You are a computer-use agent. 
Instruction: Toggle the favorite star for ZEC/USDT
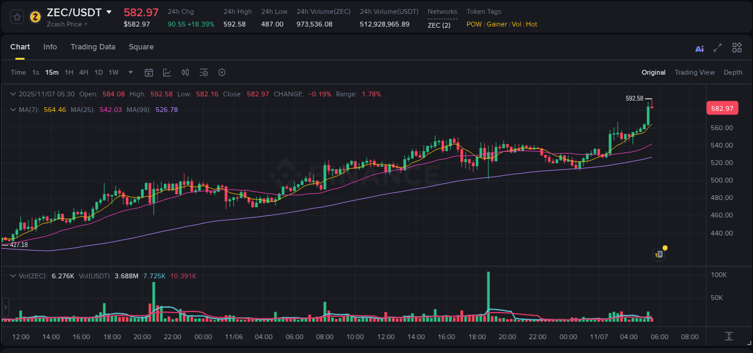[x=16, y=16]
